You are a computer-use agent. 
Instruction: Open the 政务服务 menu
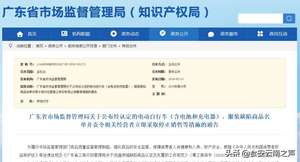[229, 34]
